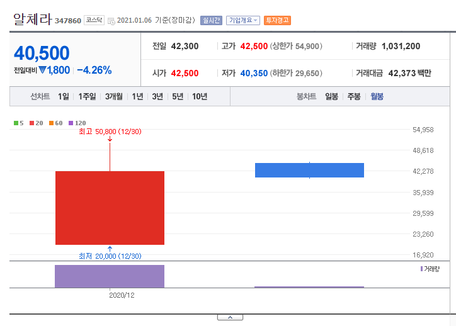The width and height of the screenshot is (456, 326).
Task: Click the 코스닥 market label
Action: 94,20
